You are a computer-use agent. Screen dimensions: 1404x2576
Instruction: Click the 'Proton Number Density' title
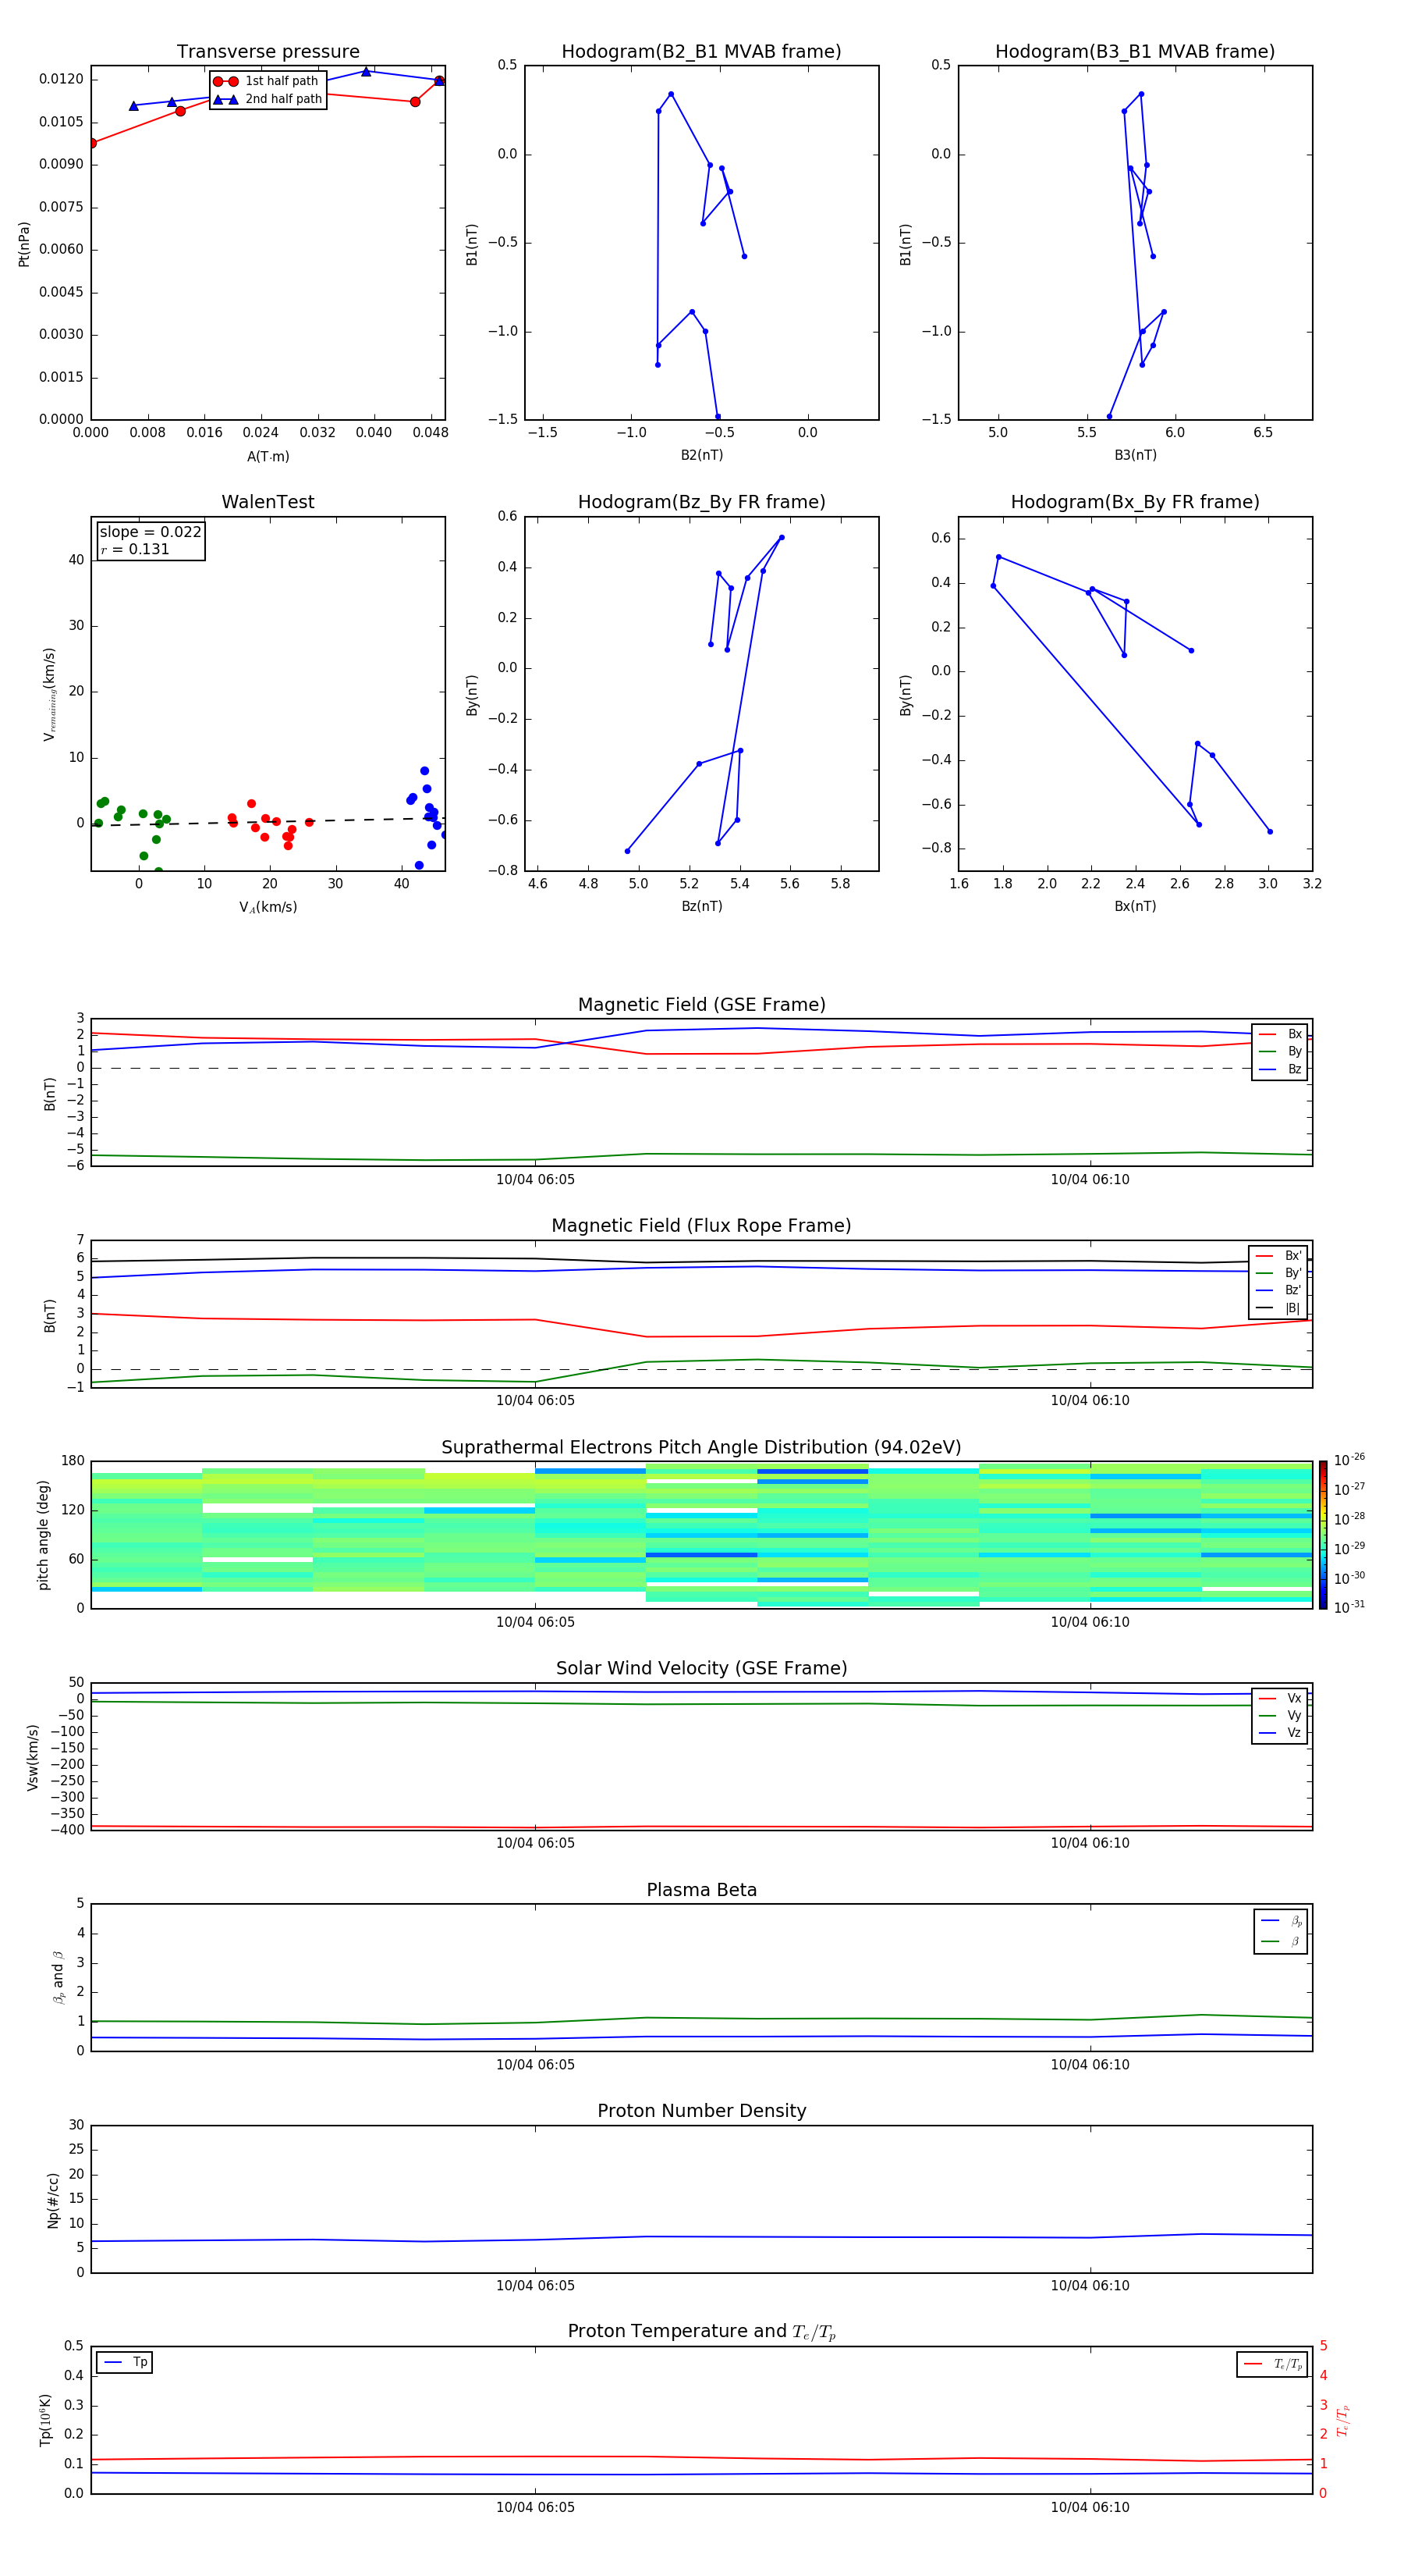(x=701, y=2111)
